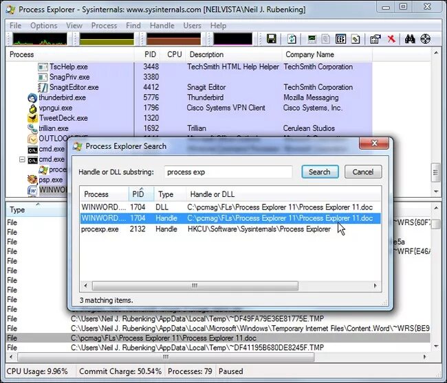
Task: Click the Refresh Now toolbar icon
Action: (292, 38)
